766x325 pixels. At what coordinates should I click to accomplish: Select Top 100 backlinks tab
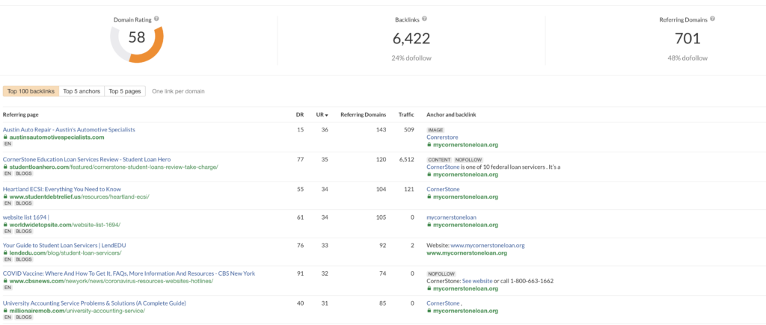31,91
